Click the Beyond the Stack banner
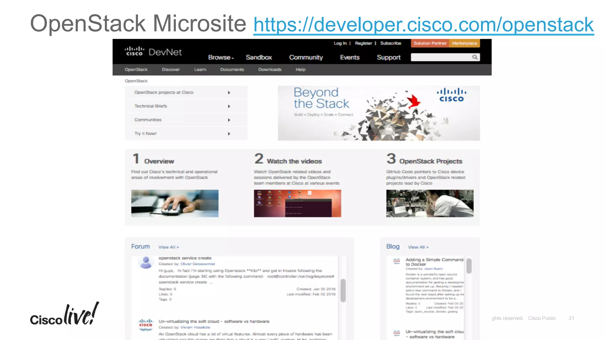Image resolution: width=605 pixels, height=340 pixels. (x=379, y=113)
